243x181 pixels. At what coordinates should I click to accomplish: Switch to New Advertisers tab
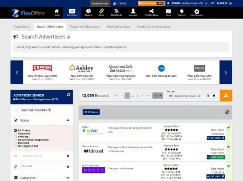tap(119, 26)
